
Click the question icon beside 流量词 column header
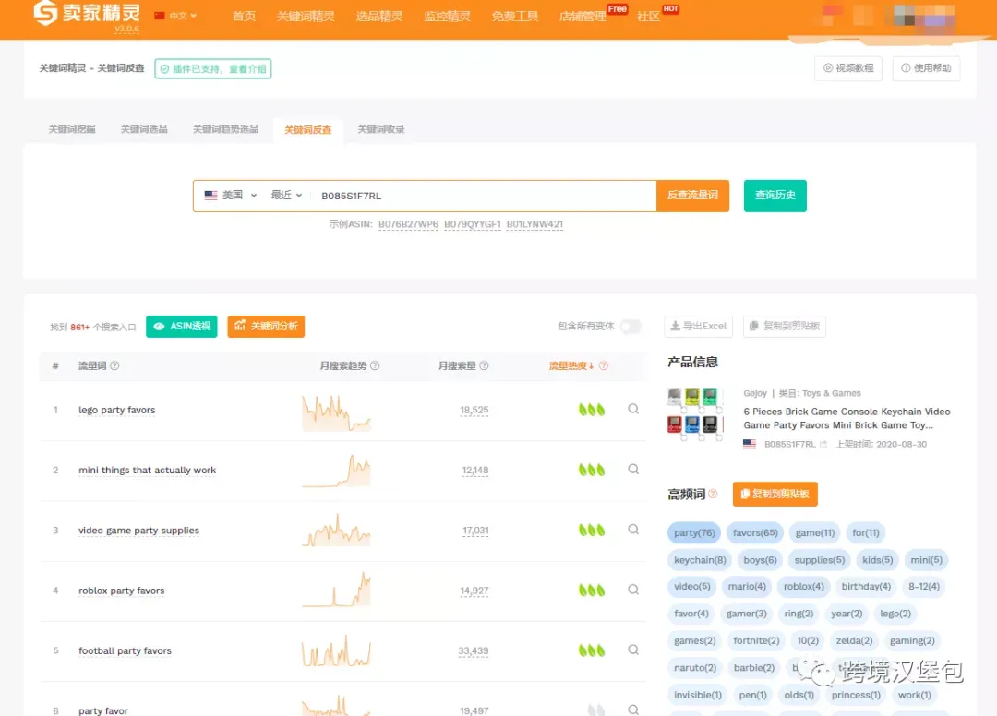pyautogui.click(x=114, y=365)
